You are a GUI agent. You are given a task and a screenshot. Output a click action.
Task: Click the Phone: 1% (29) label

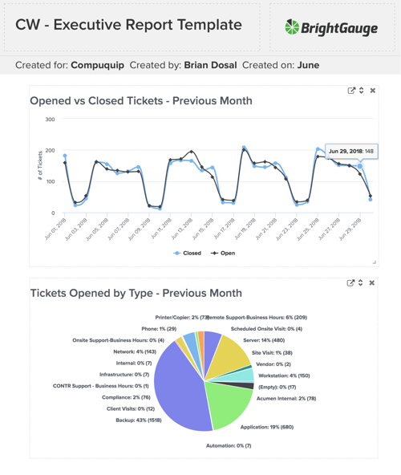159,329
